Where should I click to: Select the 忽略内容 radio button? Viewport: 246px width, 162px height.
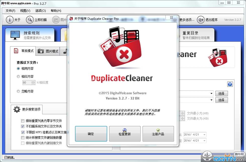[18, 91]
